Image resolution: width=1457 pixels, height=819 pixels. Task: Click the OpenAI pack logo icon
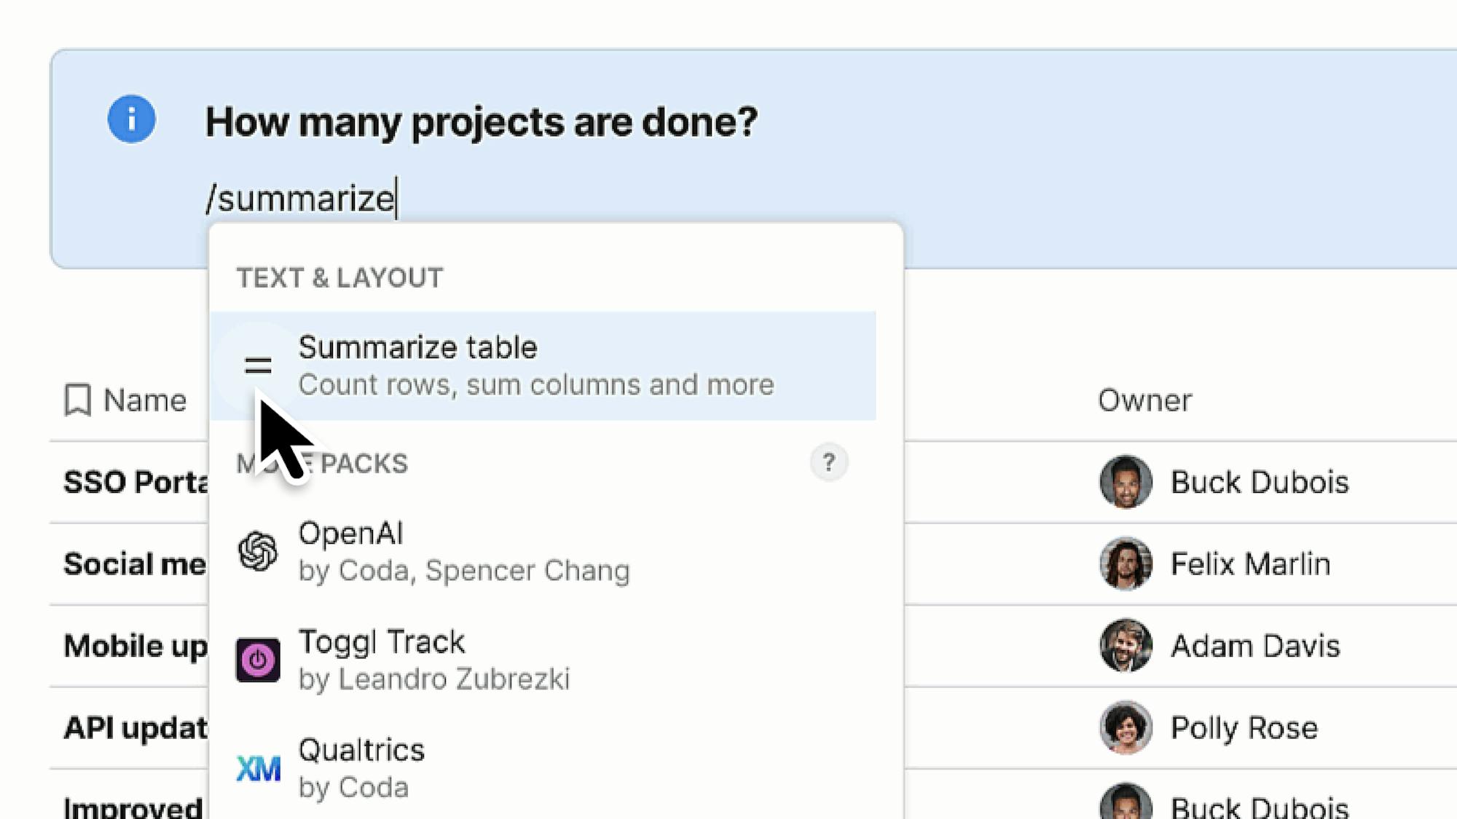coord(258,551)
